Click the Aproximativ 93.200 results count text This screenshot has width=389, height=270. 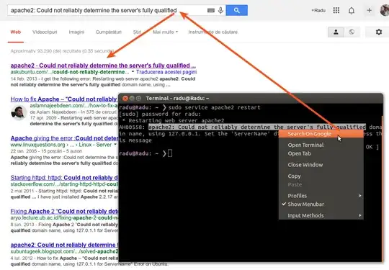pyautogui.click(x=62, y=51)
